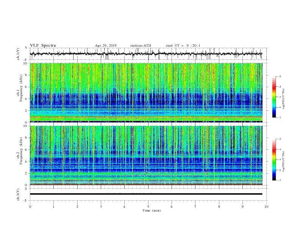Click the 'start UT = 9:20:1' text
Screen dimensions: 300x232
point(183,45)
